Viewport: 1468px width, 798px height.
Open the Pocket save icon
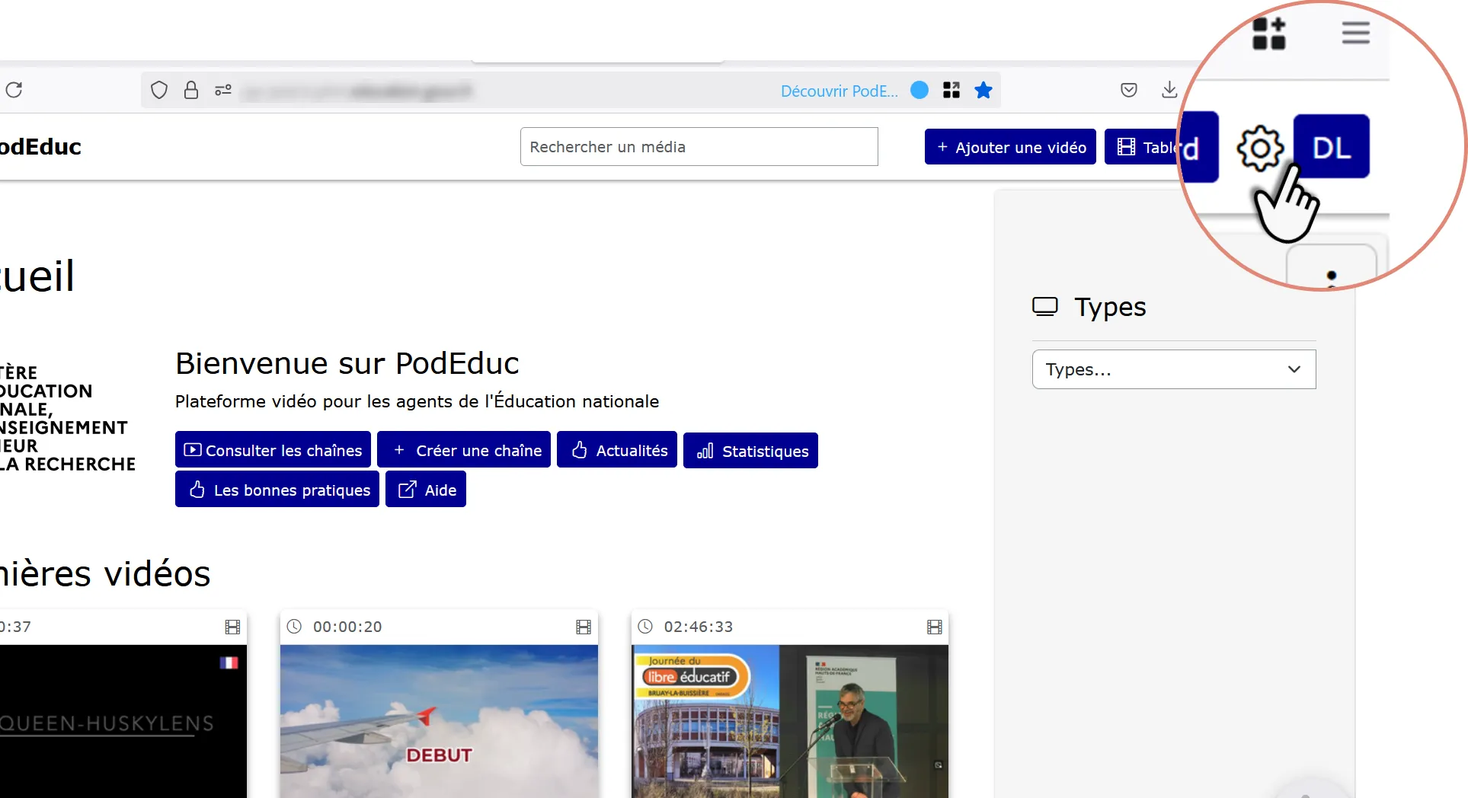pos(1129,90)
